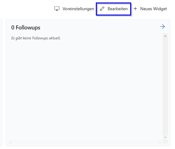Click the vertical scrollbar track in Followups
The image size is (175, 149).
(165, 87)
